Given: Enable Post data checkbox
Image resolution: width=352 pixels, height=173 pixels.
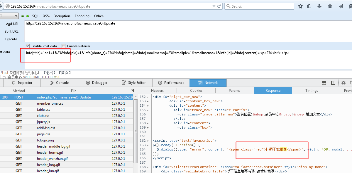Looking at the screenshot, I should [28, 46].
